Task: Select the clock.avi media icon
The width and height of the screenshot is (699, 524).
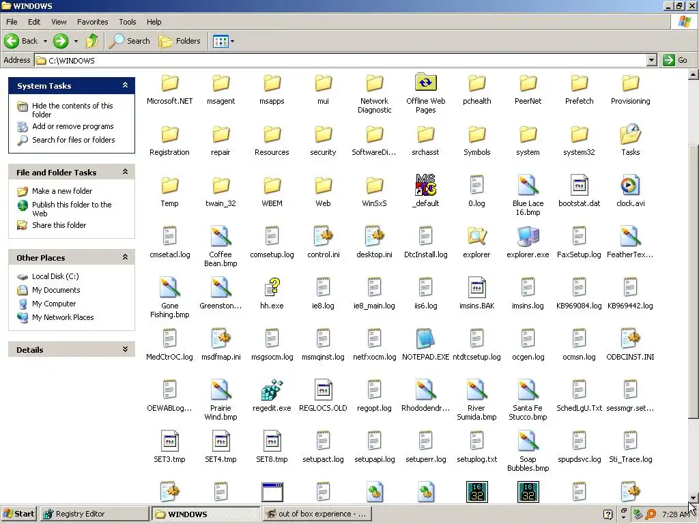Action: point(630,185)
